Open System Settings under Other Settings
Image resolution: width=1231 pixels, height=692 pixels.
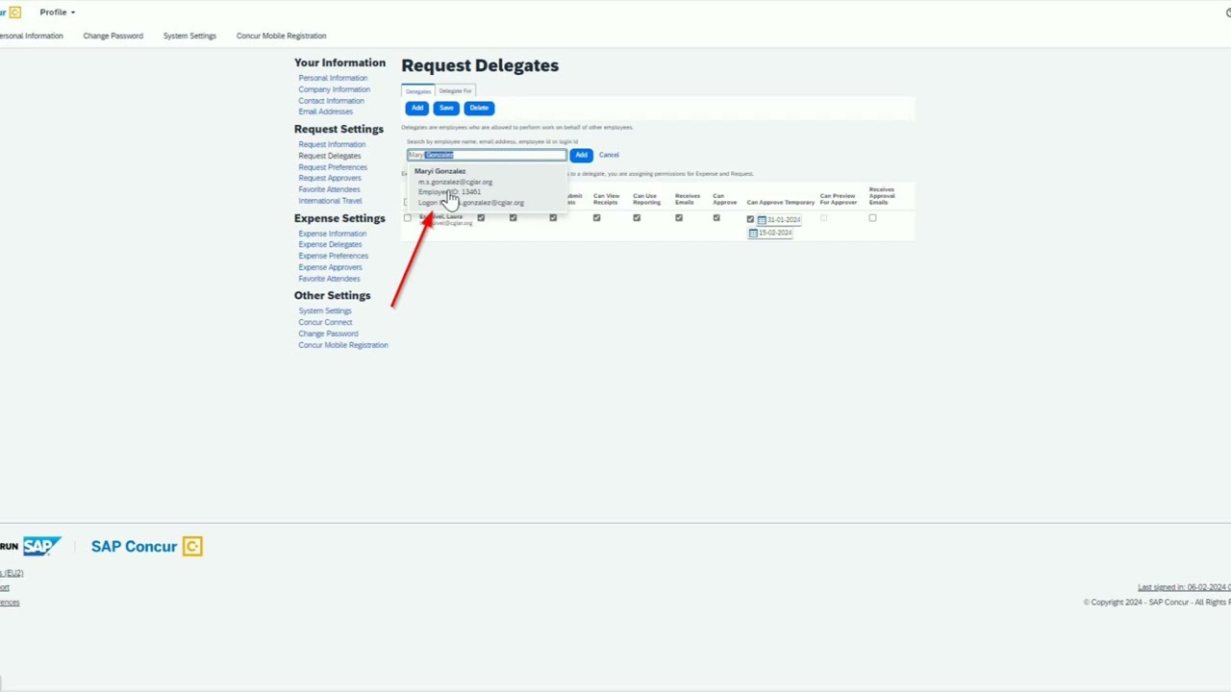pyautogui.click(x=325, y=310)
